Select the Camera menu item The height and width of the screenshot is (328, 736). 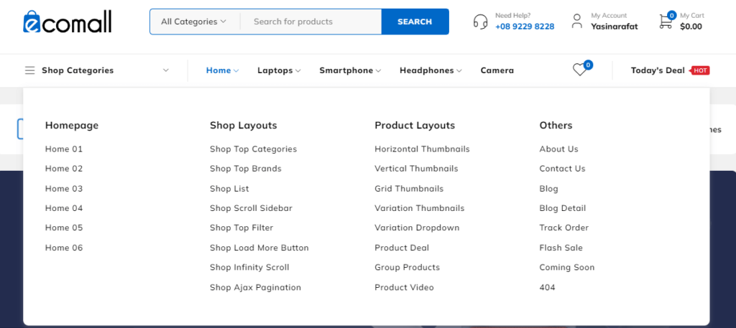pos(497,70)
